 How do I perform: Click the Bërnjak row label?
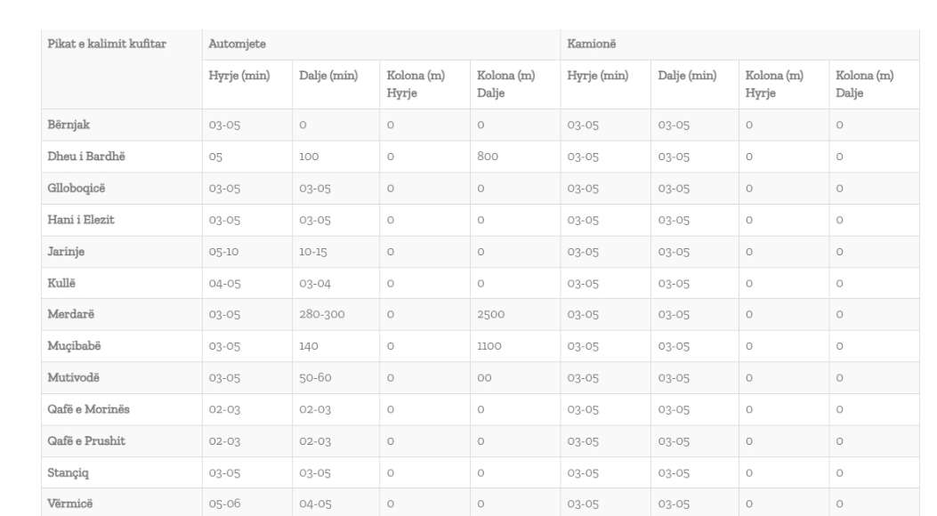pyautogui.click(x=69, y=125)
